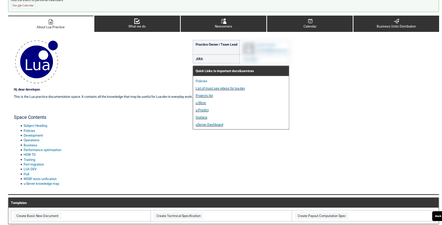Open the Projects list link
Image resolution: width=442 pixels, height=225 pixels.
coord(204,96)
